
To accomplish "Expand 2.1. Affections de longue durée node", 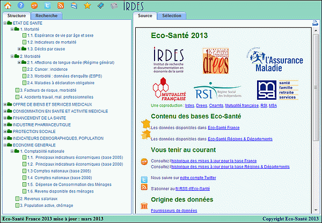I will (x=19, y=62).
